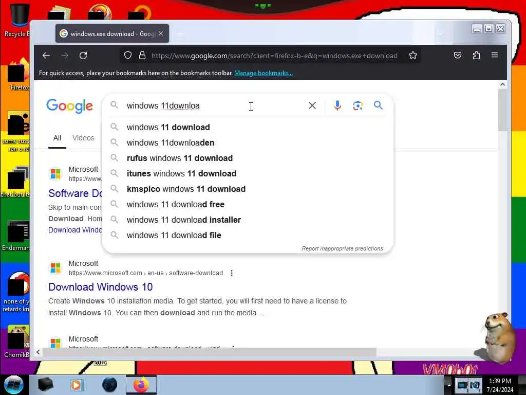This screenshot has height=395, width=526.
Task: Click the scrollbar up arrow
Action: [x=502, y=85]
